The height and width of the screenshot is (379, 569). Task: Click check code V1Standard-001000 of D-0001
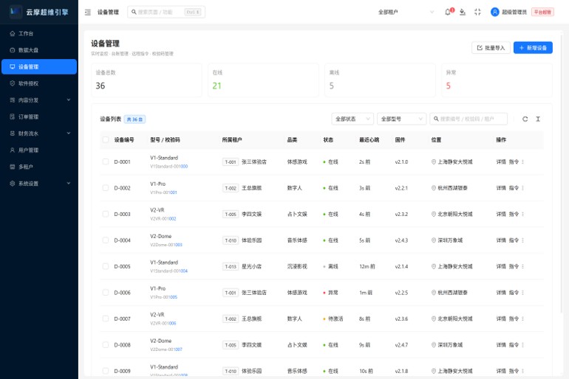coord(168,167)
